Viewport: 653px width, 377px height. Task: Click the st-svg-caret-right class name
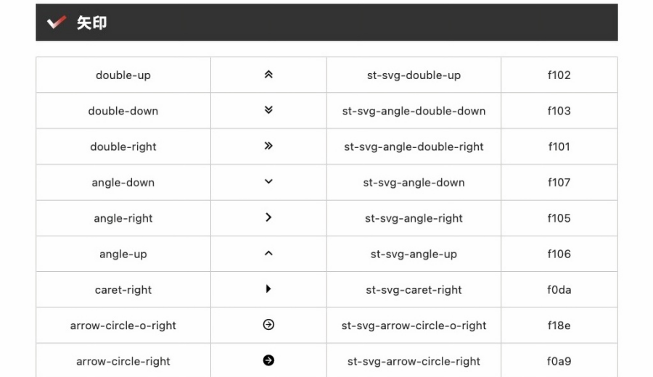414,290
